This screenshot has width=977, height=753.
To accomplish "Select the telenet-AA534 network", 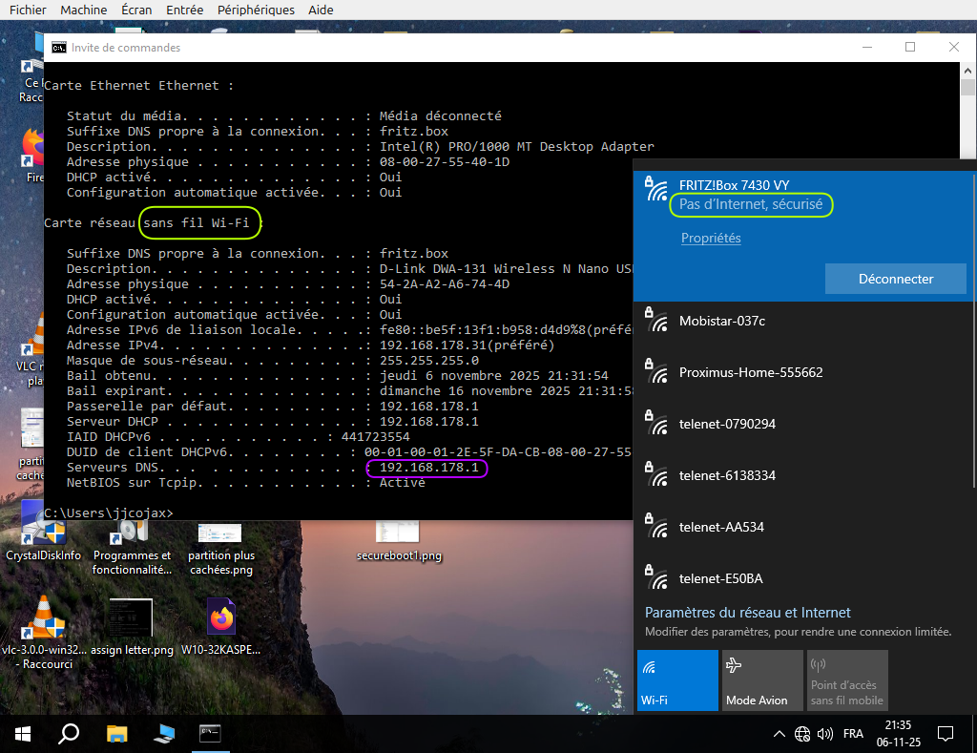I will coord(802,527).
